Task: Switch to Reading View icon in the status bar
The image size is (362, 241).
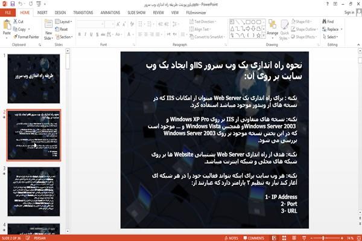Action: coord(294,238)
